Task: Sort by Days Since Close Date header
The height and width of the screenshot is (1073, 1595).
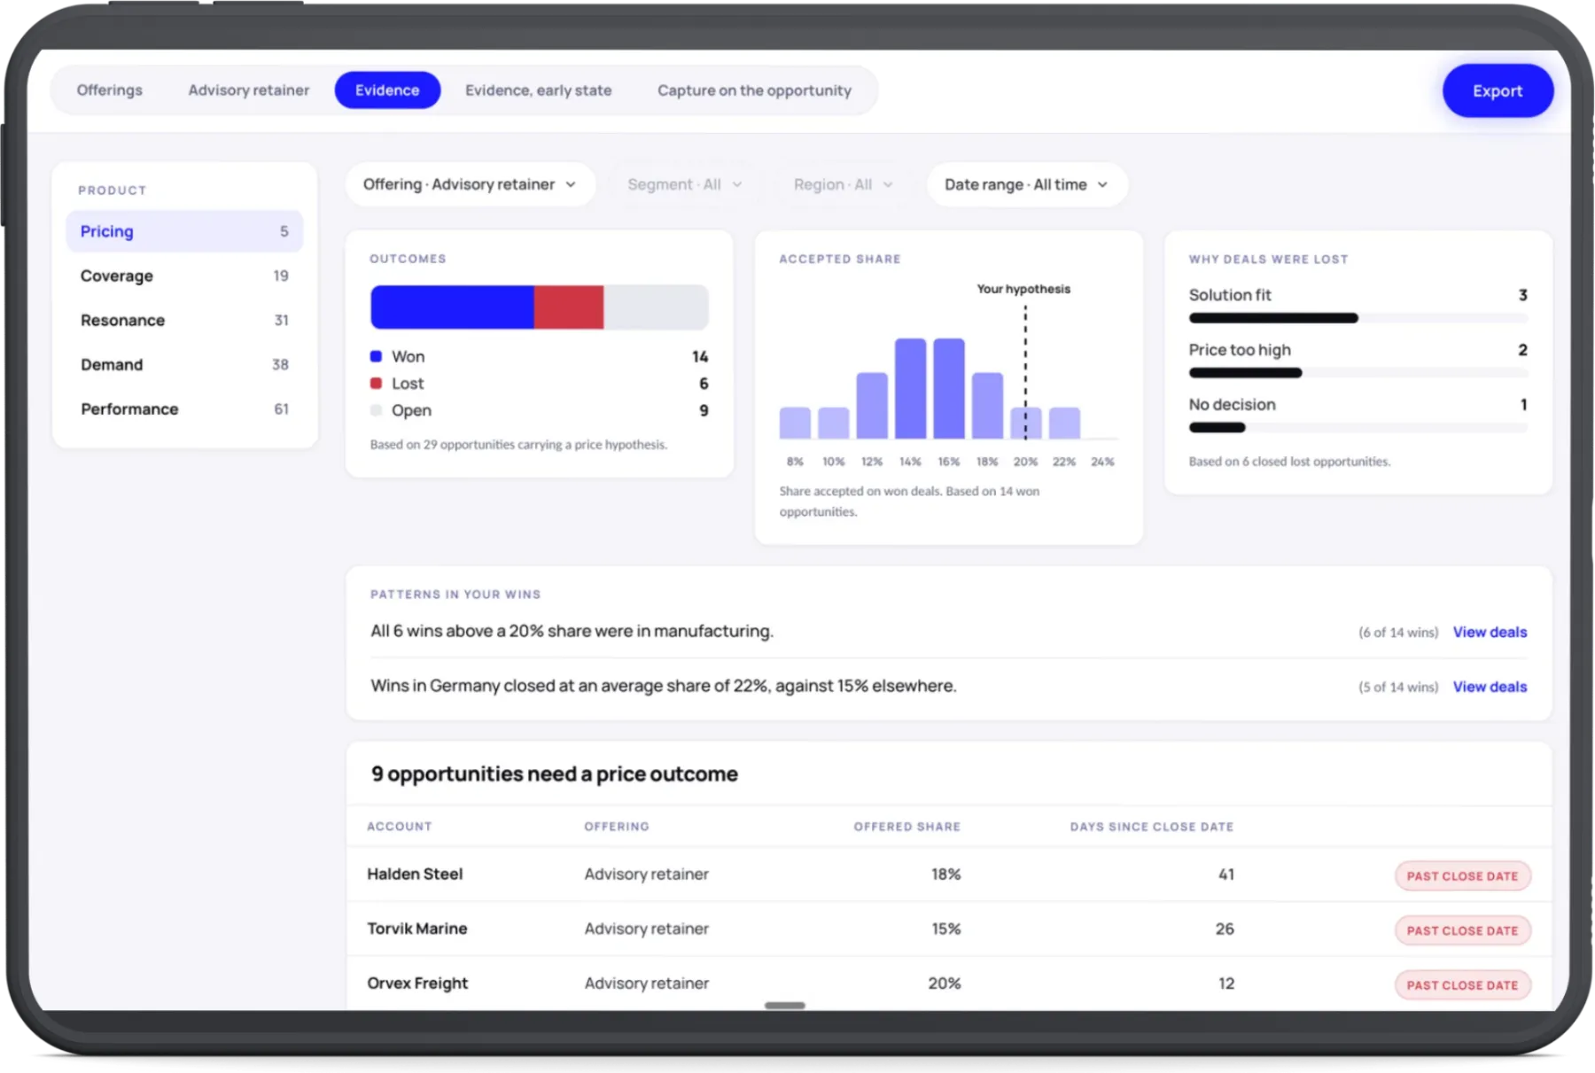Action: tap(1151, 827)
